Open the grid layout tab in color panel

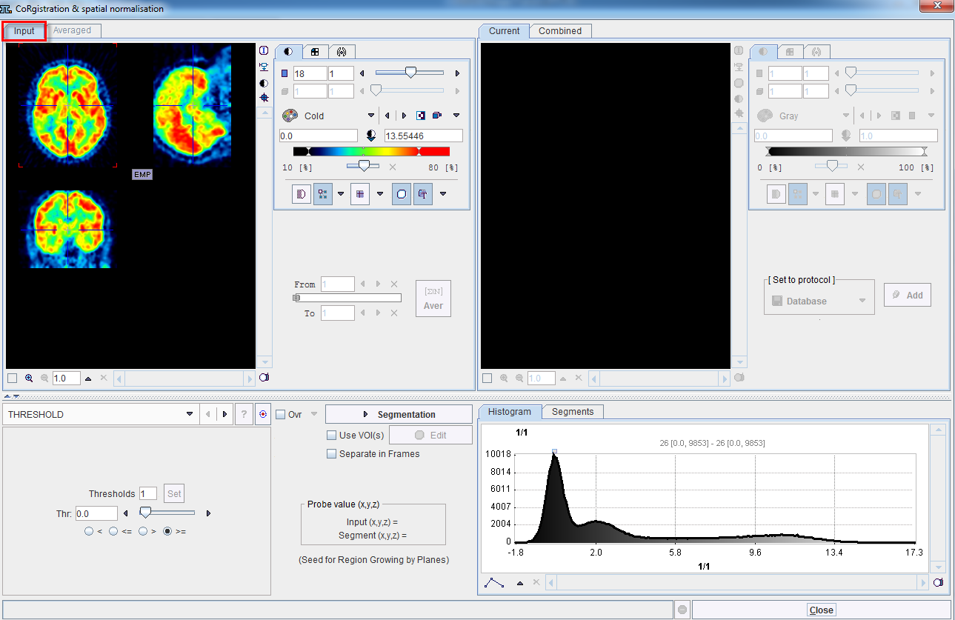point(315,52)
